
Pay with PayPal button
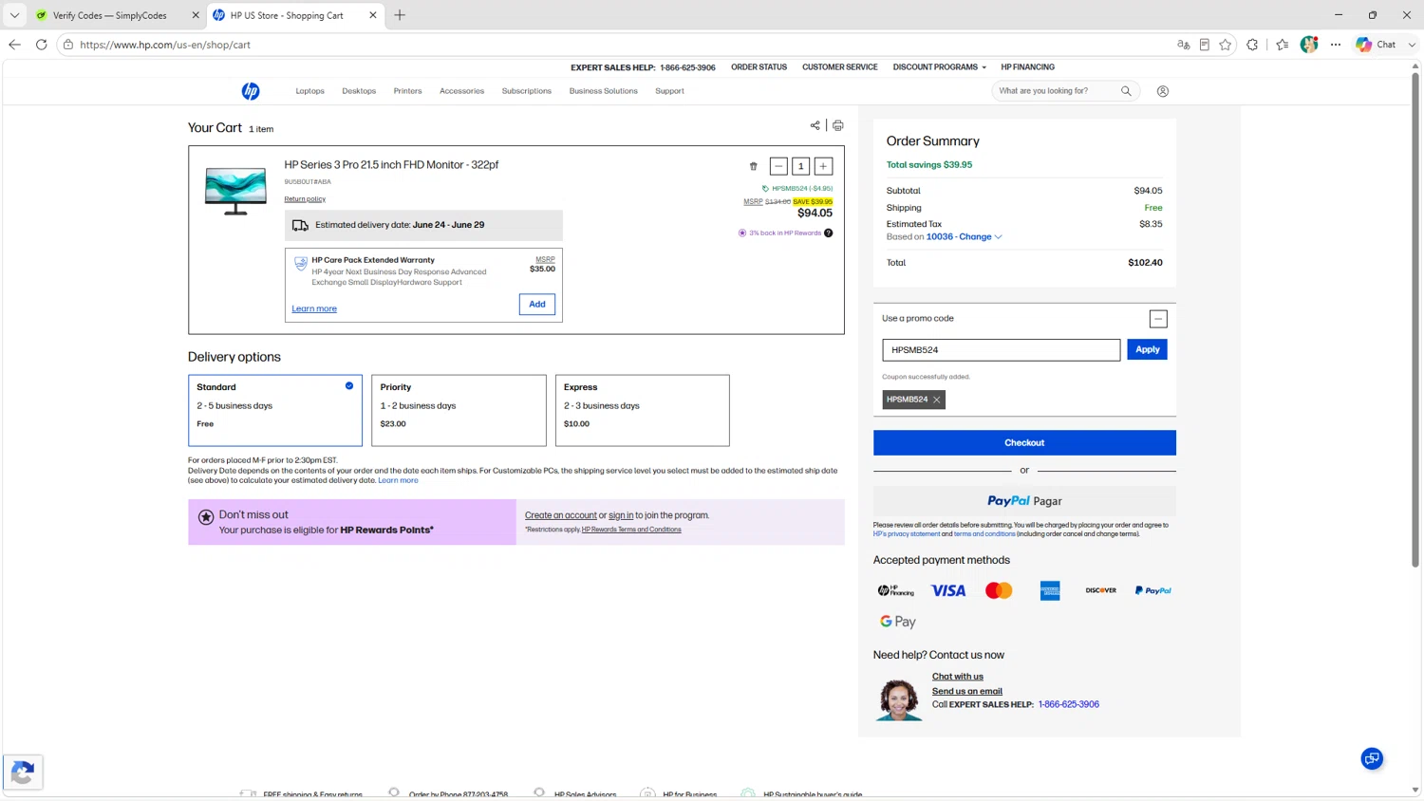(x=1024, y=501)
